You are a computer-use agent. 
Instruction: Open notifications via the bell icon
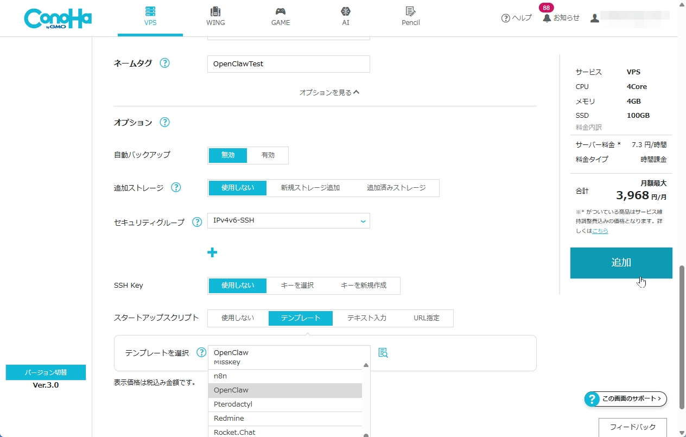[x=548, y=18]
